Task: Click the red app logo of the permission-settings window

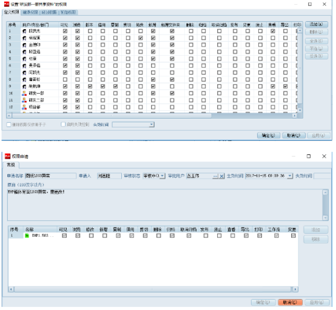Action: pos(7,4)
